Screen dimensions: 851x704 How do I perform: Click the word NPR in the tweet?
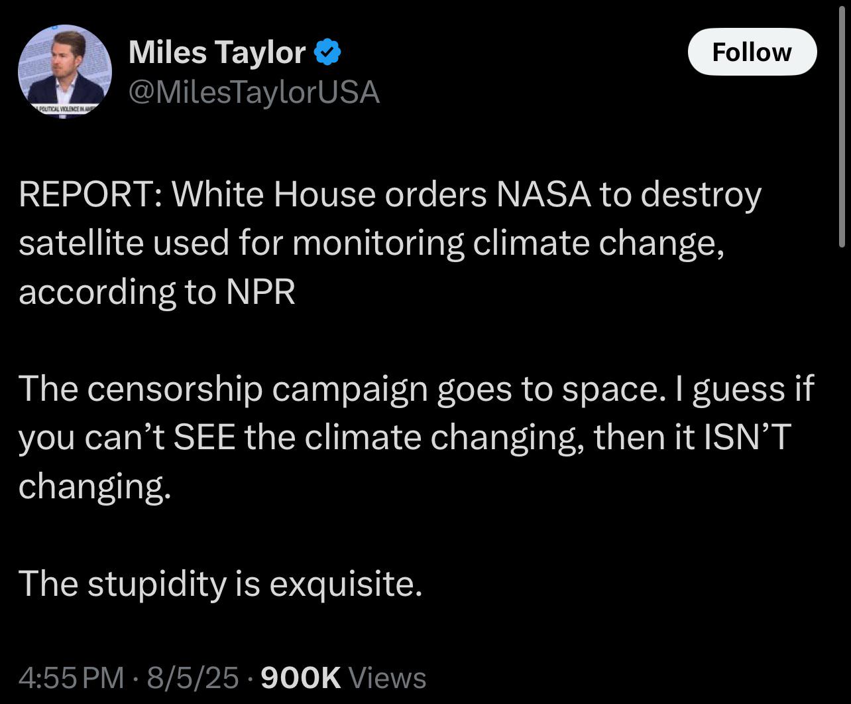point(260,292)
